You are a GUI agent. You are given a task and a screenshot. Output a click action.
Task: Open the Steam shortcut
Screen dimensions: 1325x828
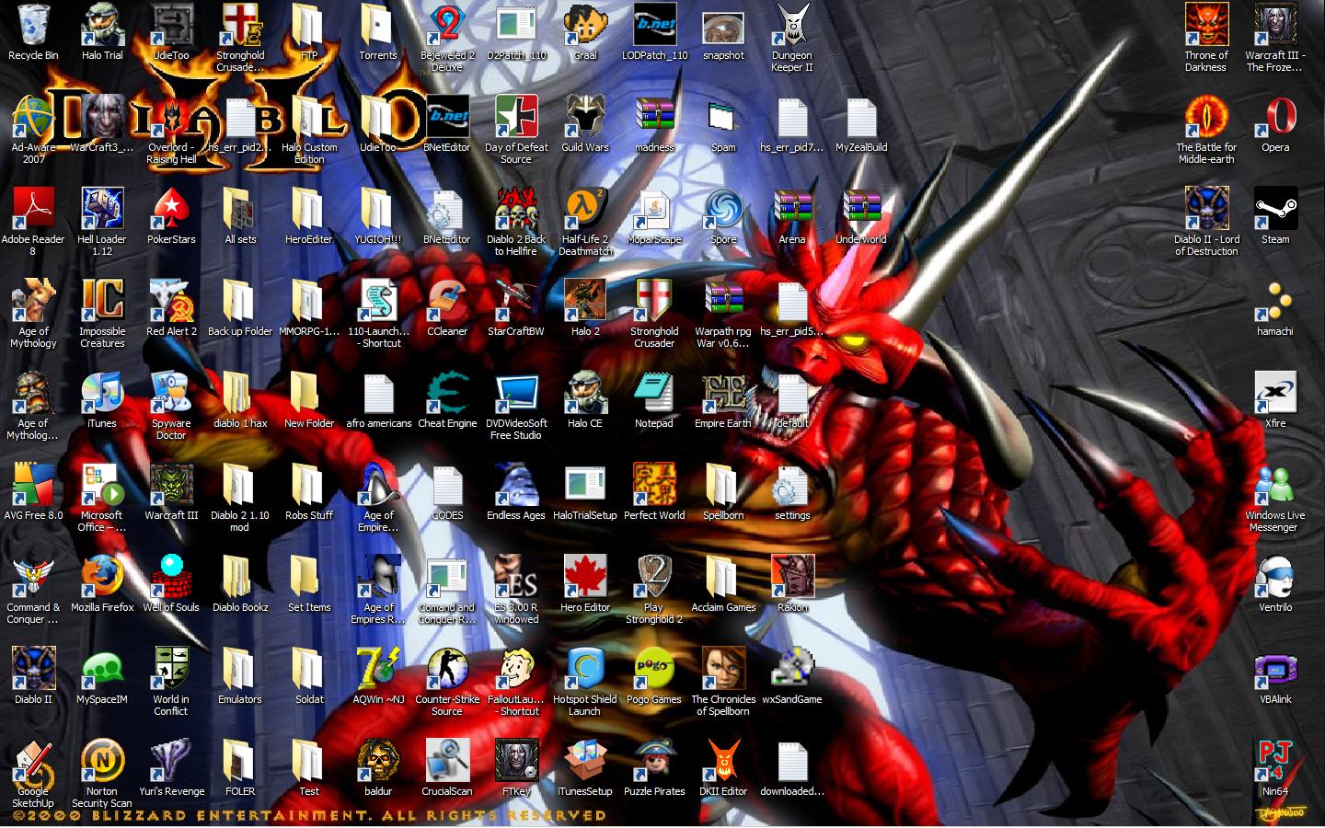click(1275, 209)
